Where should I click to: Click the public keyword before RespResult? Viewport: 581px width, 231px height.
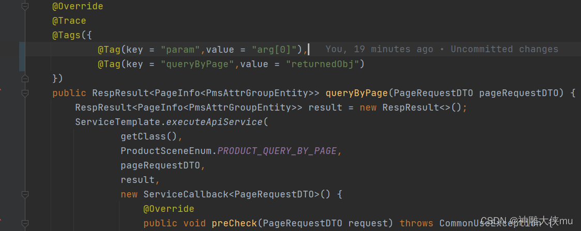(69, 94)
